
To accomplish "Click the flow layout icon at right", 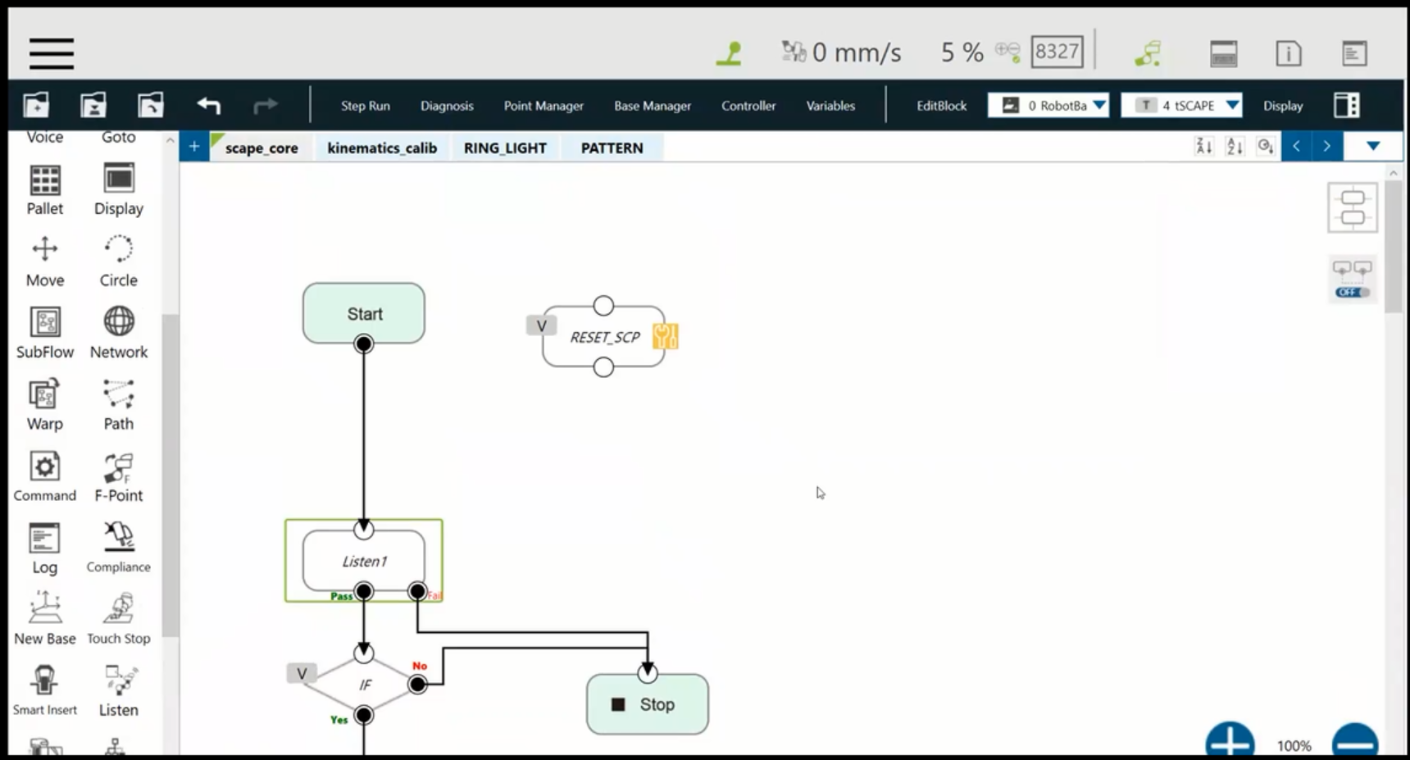I will coord(1353,207).
